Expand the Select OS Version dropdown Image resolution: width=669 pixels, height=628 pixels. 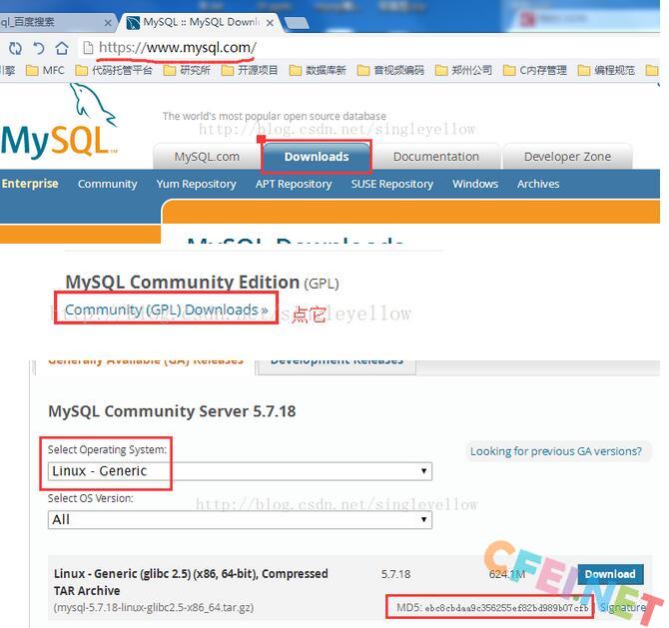pos(240,520)
